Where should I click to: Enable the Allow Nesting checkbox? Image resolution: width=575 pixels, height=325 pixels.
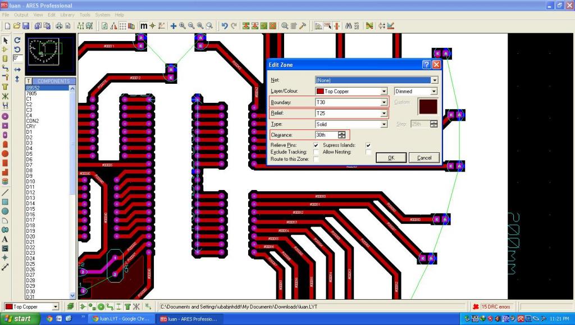point(368,152)
